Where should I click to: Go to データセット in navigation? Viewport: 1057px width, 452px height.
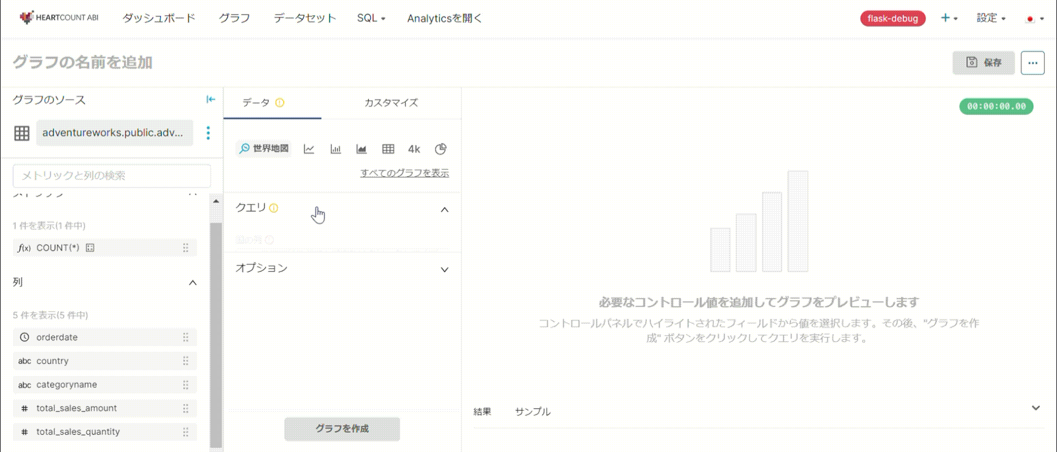pos(304,18)
